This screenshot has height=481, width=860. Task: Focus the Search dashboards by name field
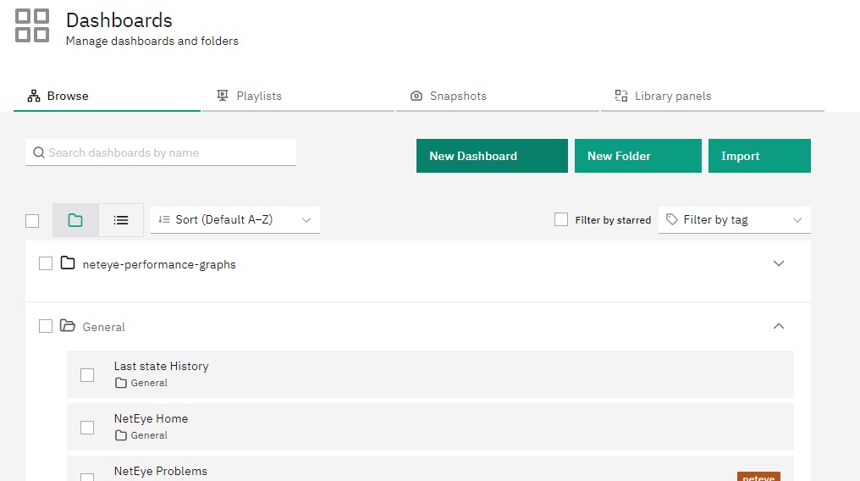point(161,152)
